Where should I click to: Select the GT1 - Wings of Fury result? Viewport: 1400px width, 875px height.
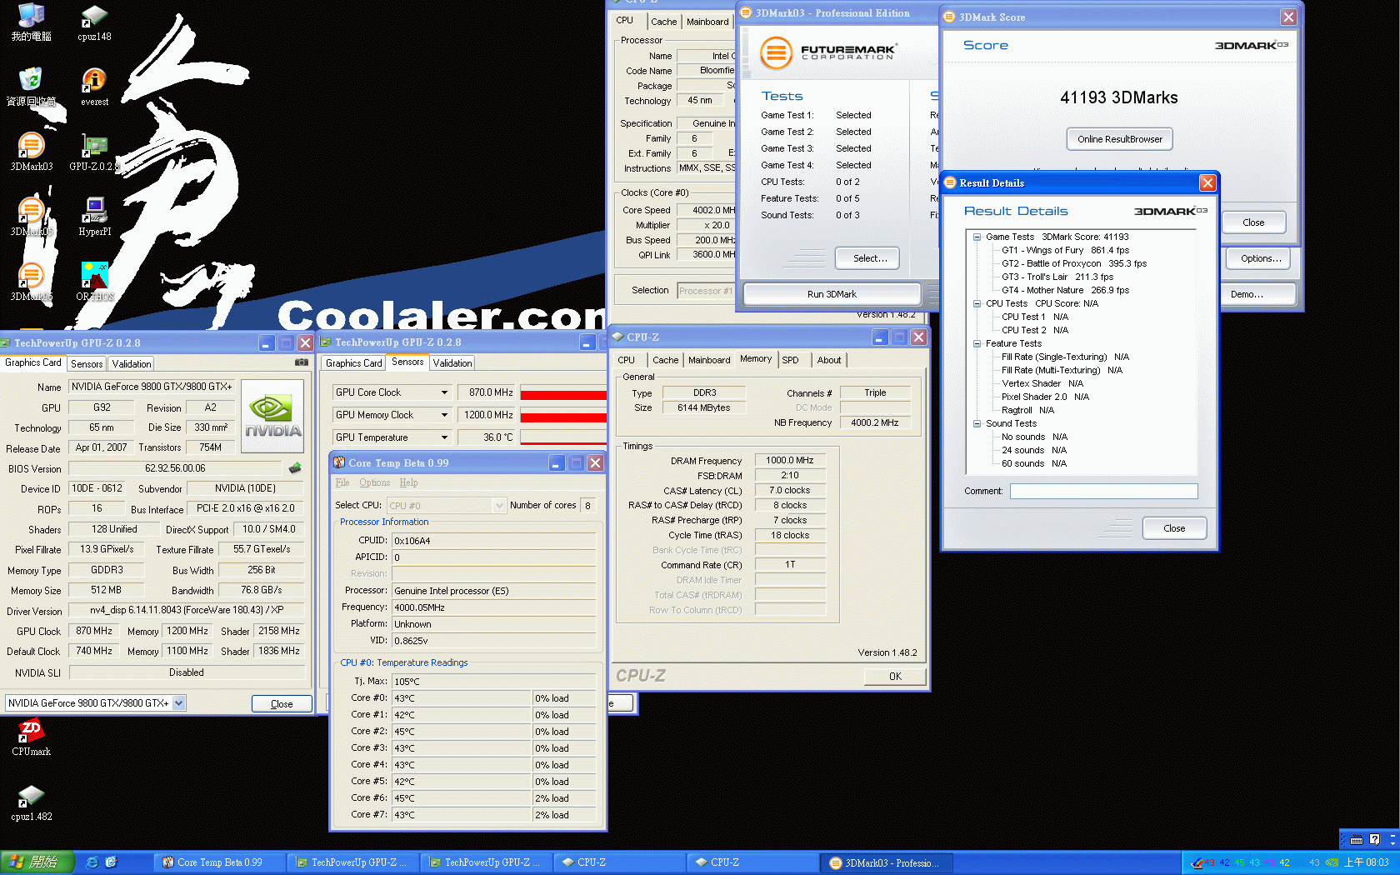[1065, 250]
